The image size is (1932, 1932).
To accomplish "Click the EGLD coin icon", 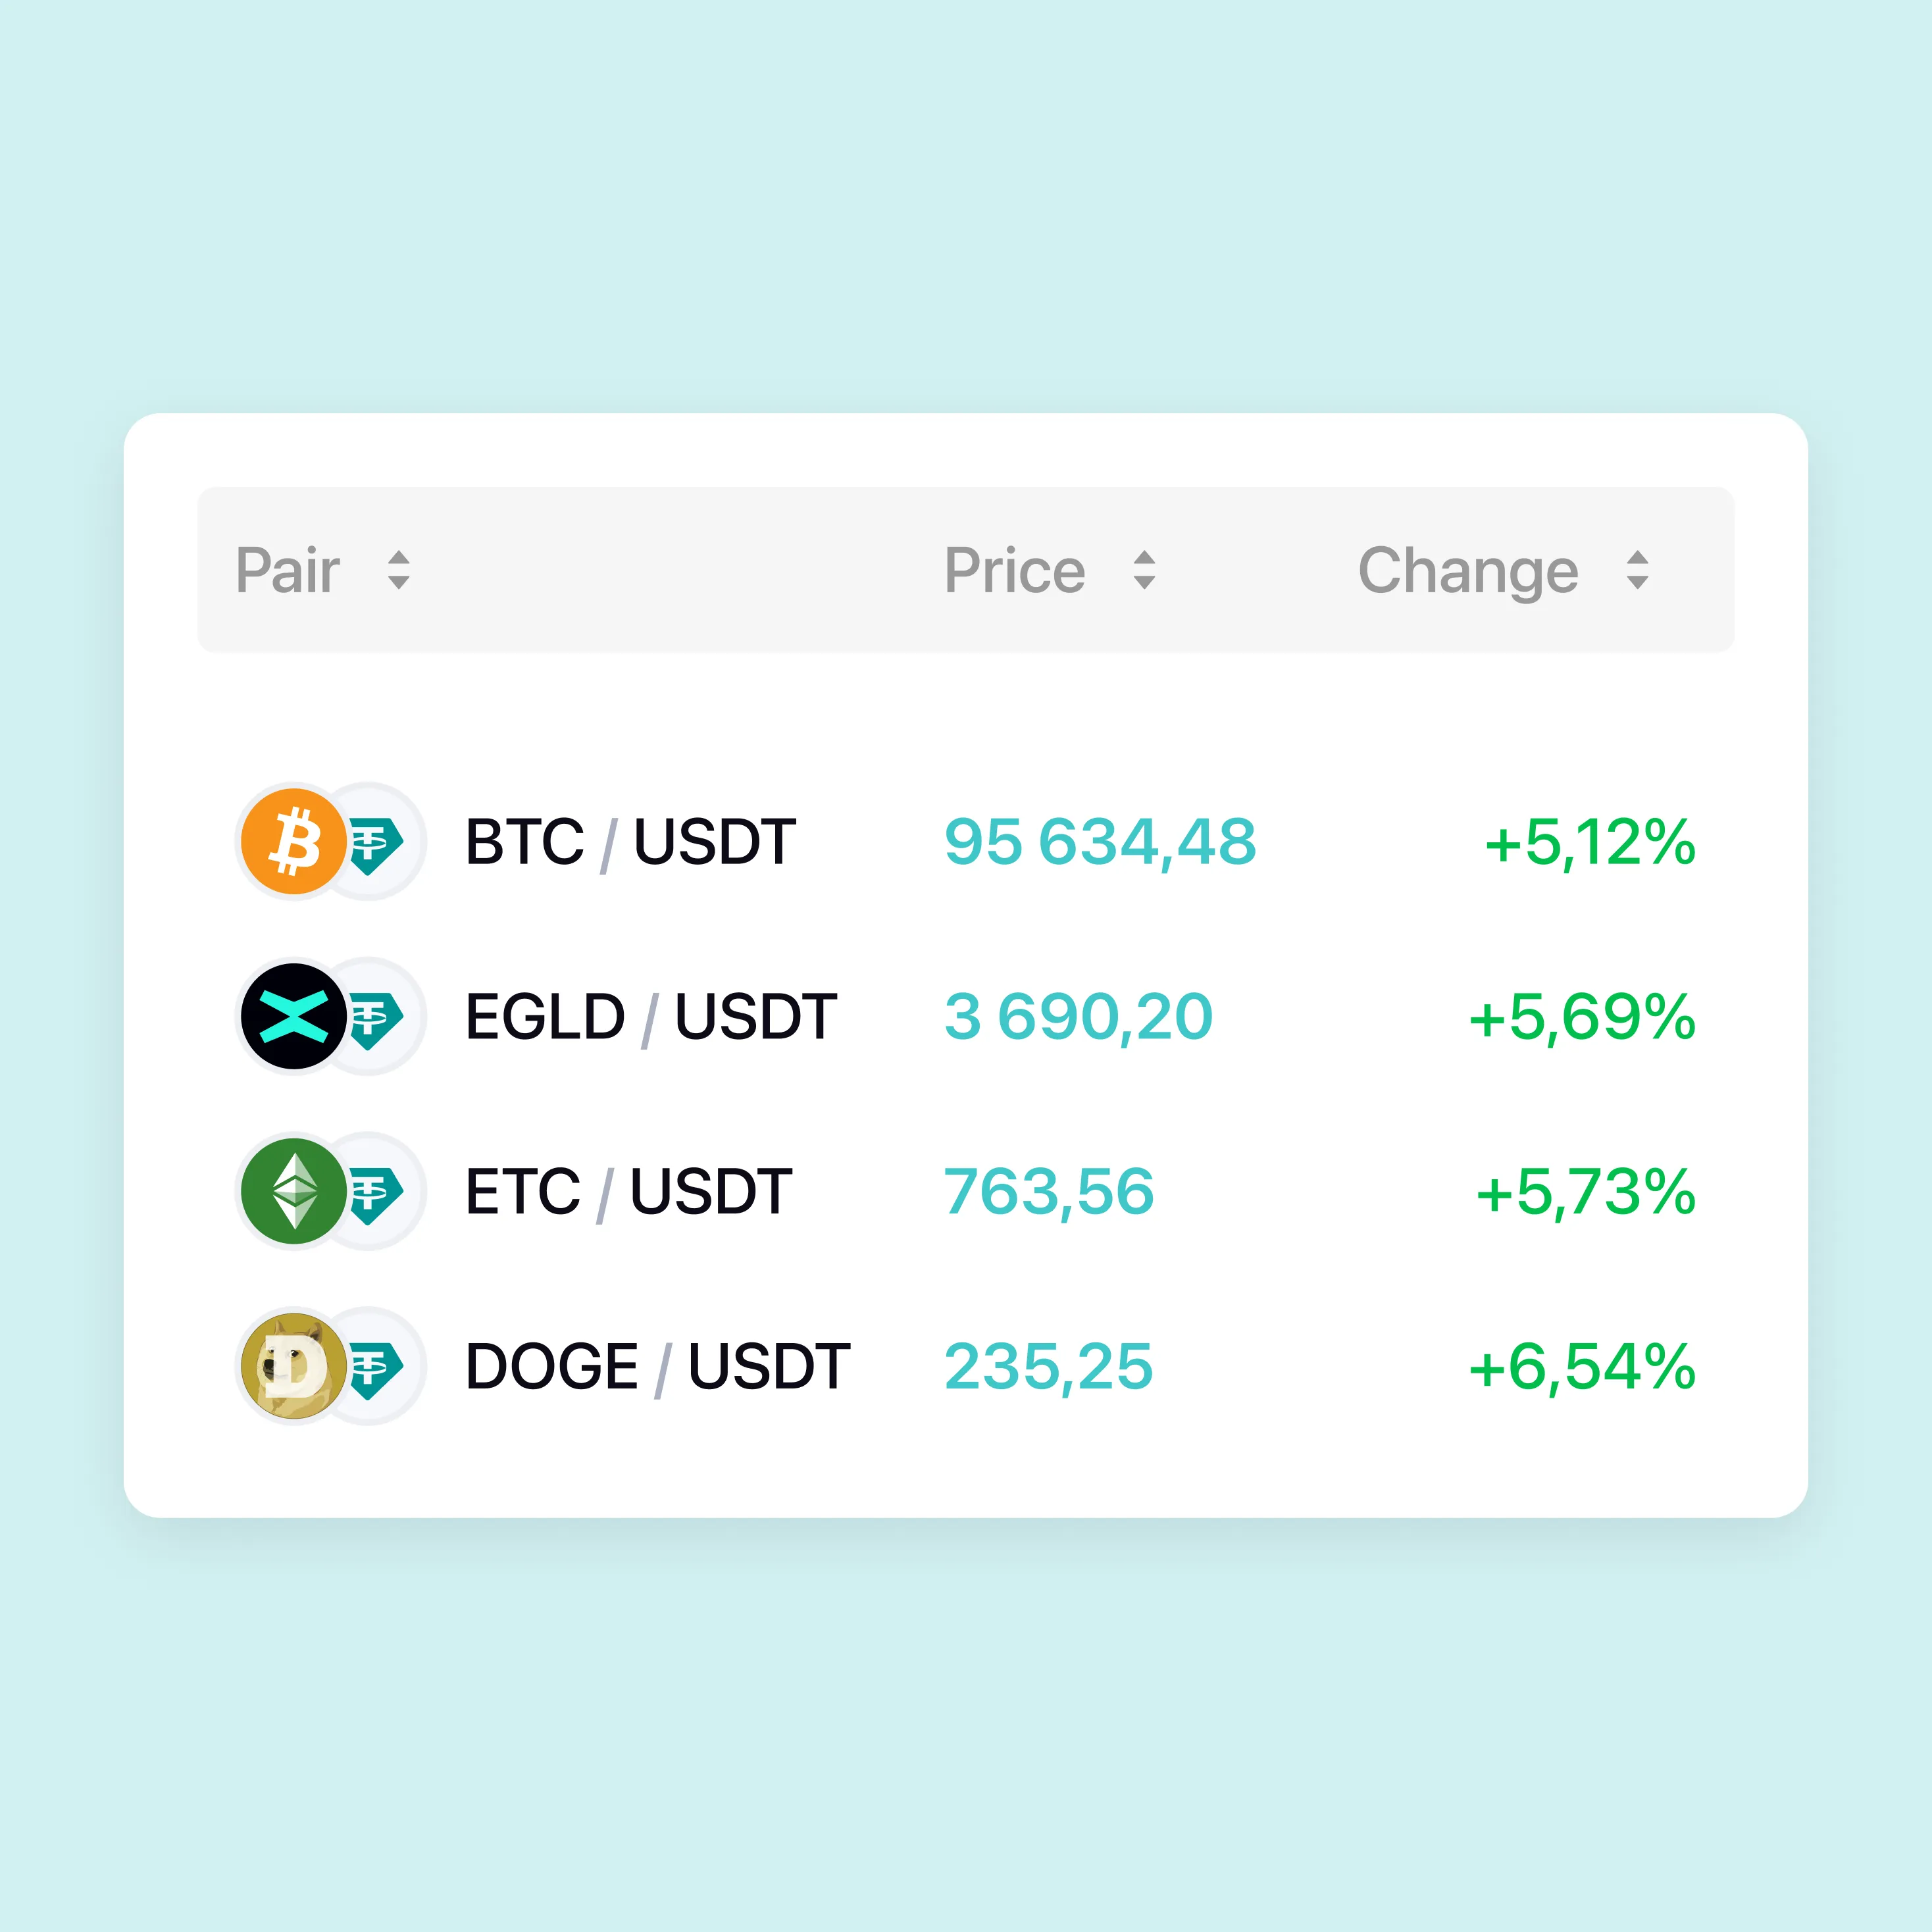I will (x=293, y=1016).
